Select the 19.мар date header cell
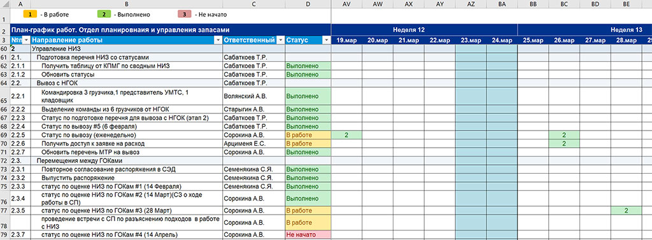Viewport: 652px width, 240px height. (347, 40)
